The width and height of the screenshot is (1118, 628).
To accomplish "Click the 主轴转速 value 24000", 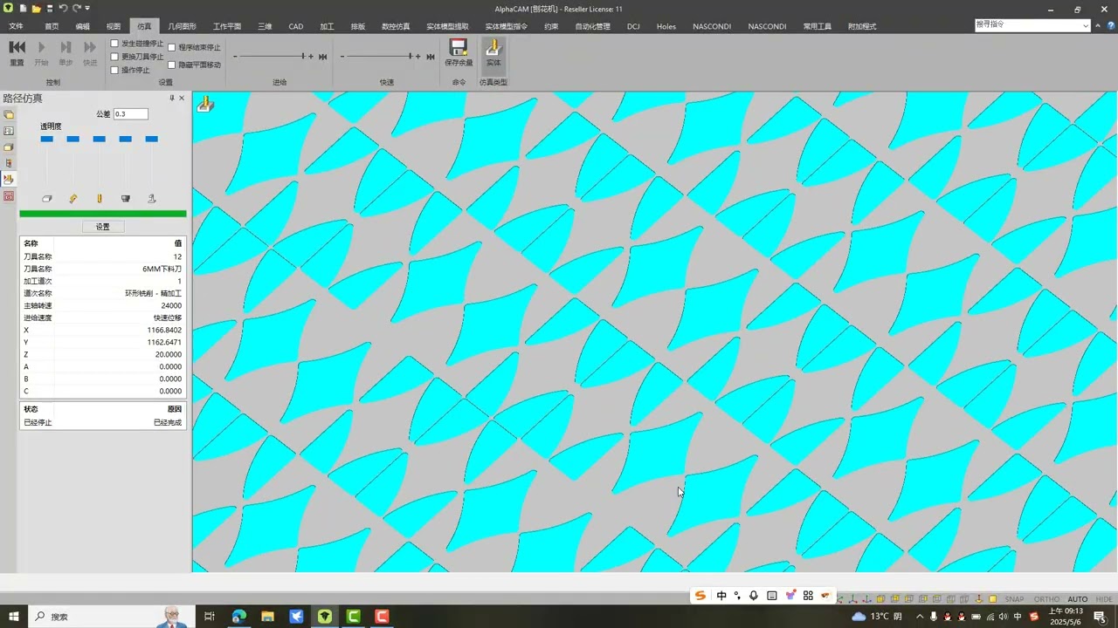I will click(x=171, y=306).
